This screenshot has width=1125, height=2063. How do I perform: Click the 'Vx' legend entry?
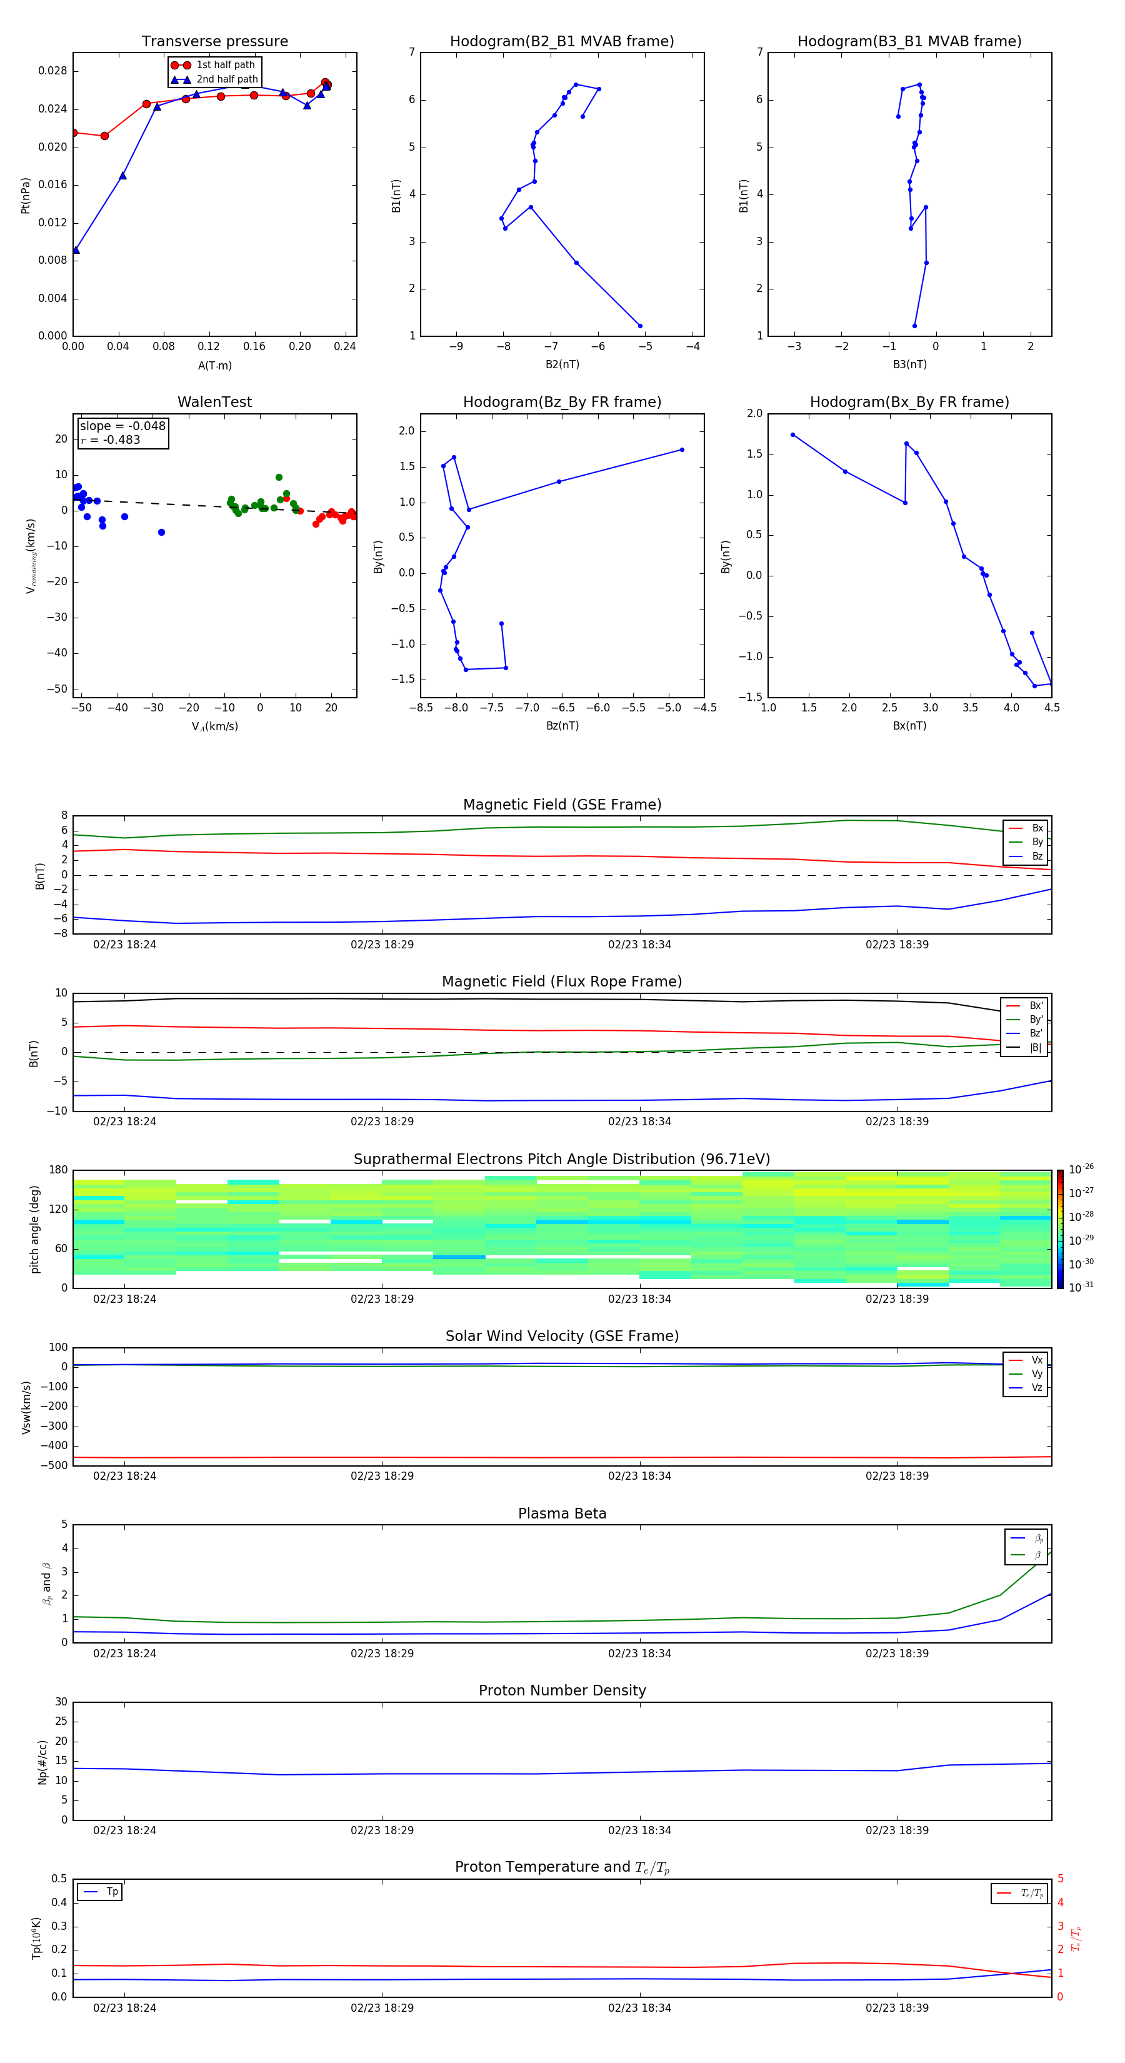1026,1360
